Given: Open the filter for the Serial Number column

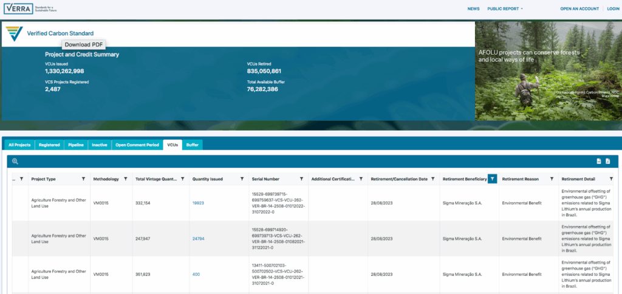Looking at the screenshot, I should point(301,179).
